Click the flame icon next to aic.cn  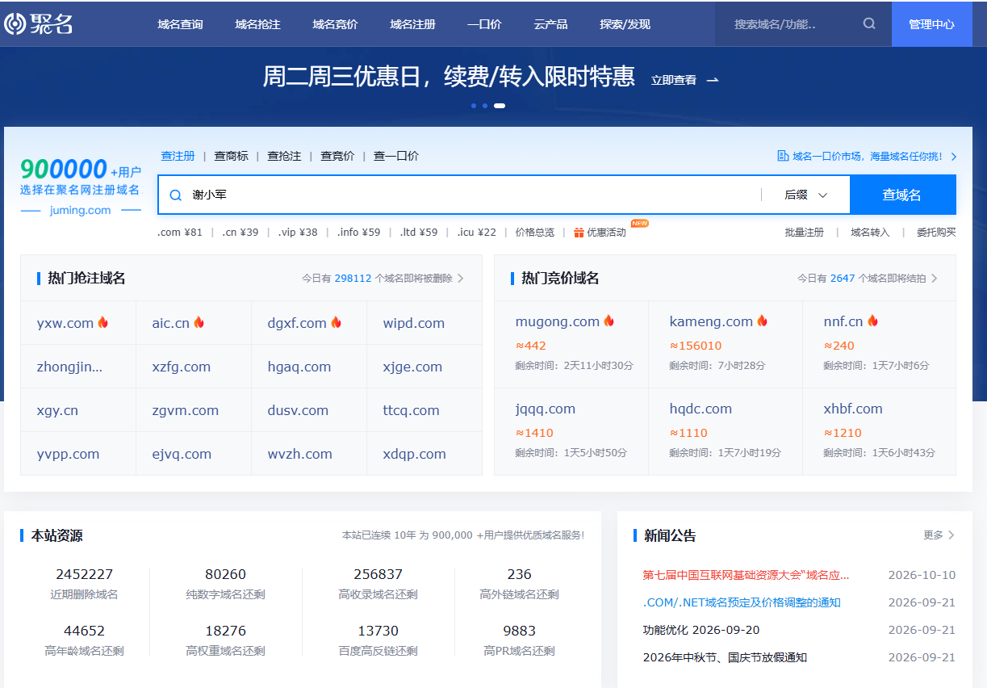pyautogui.click(x=199, y=322)
